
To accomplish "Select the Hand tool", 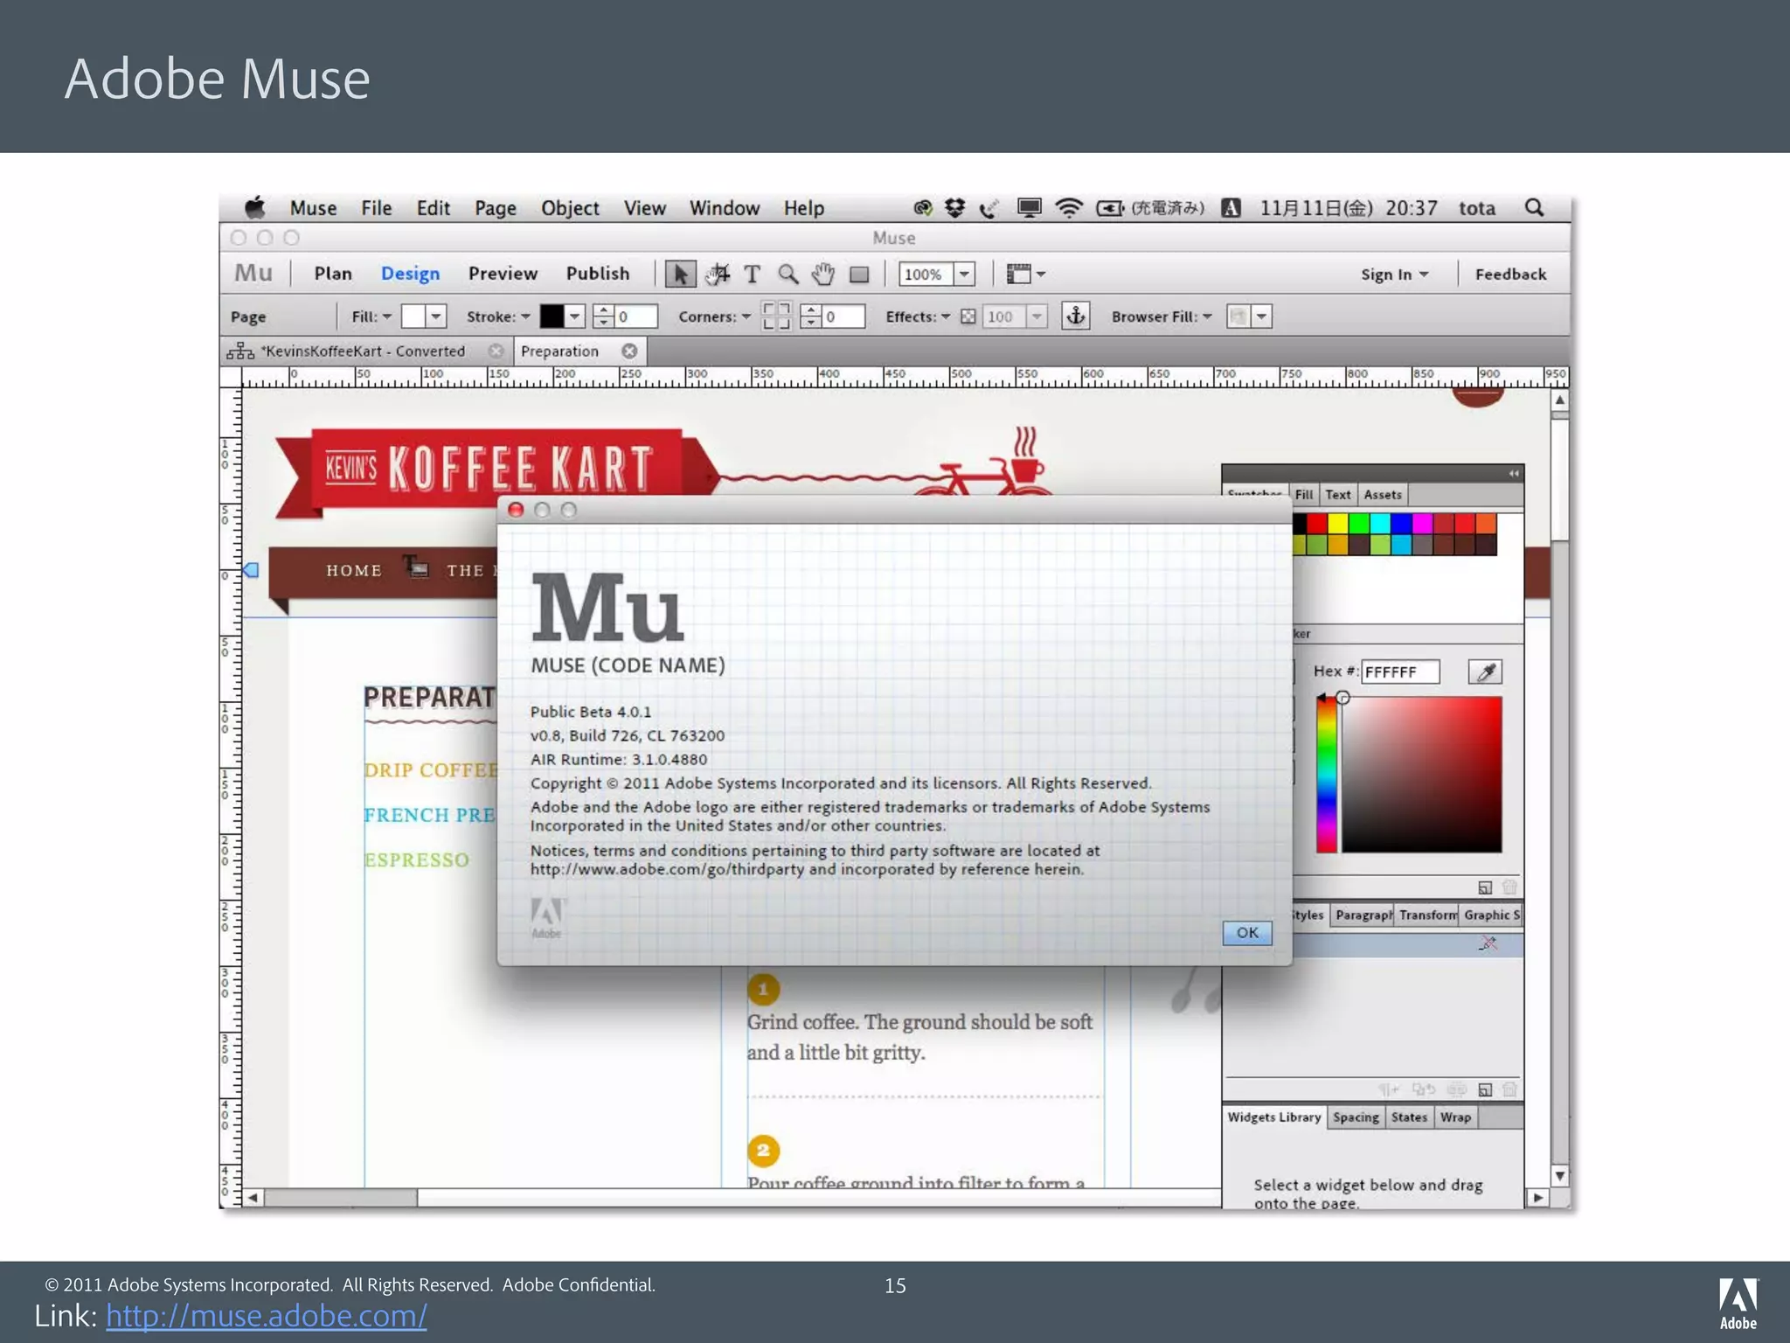I will point(822,275).
